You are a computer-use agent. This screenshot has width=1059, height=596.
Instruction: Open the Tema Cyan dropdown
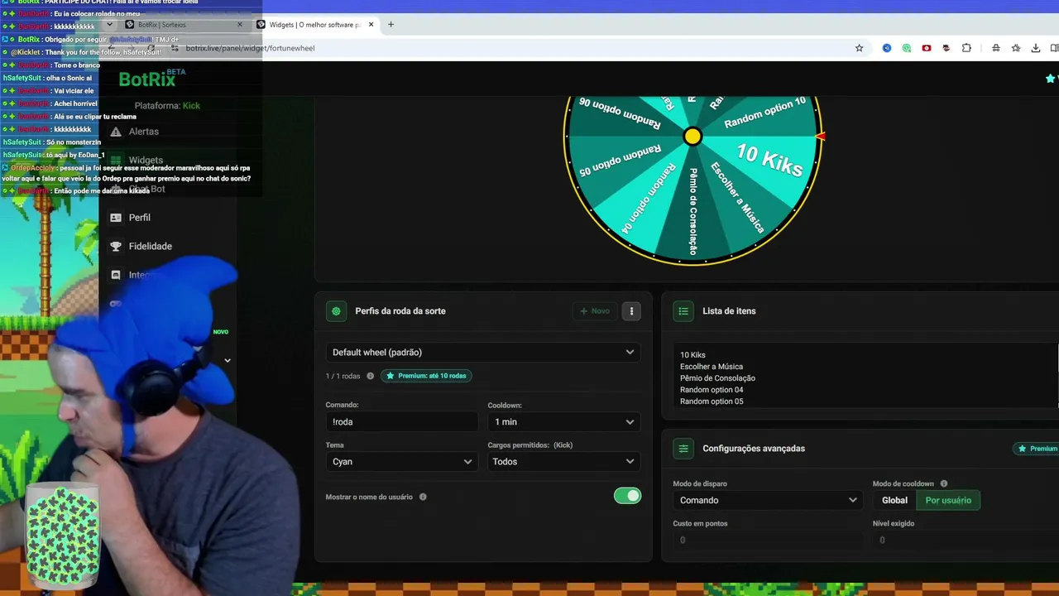tap(401, 462)
